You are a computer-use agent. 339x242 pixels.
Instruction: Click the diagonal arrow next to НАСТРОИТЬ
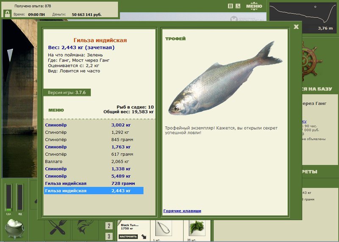(144, 236)
